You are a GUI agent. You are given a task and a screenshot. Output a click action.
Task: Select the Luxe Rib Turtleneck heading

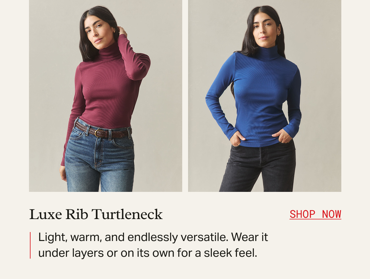(x=96, y=214)
